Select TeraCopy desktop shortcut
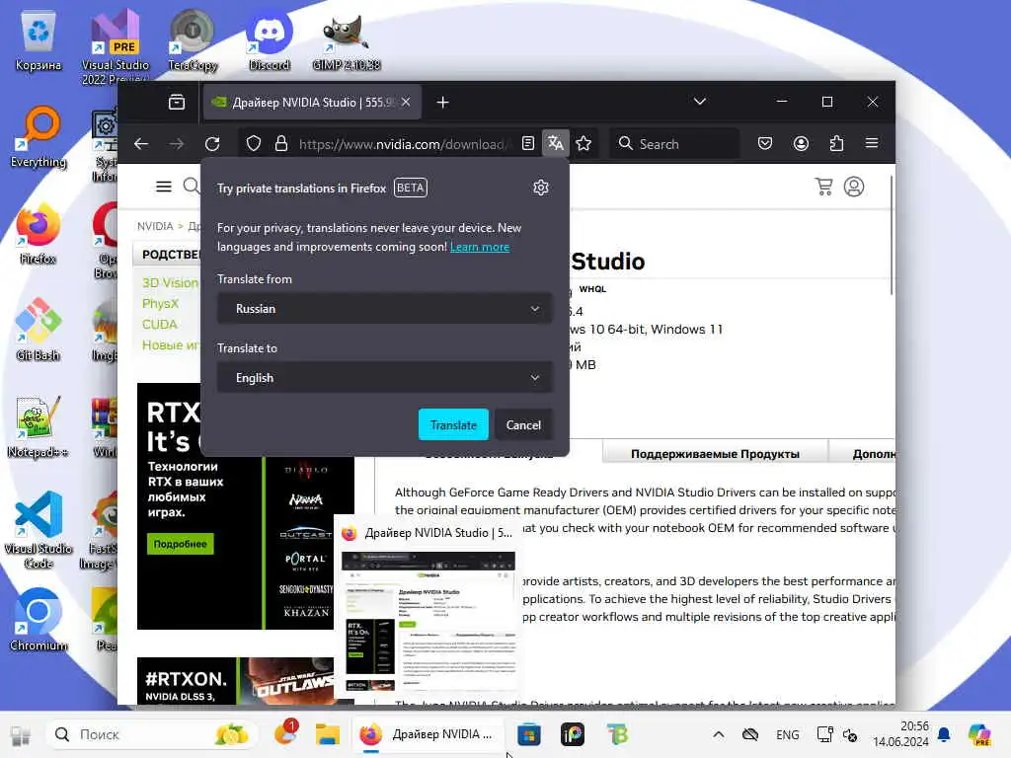1011x758 pixels. pos(193,39)
